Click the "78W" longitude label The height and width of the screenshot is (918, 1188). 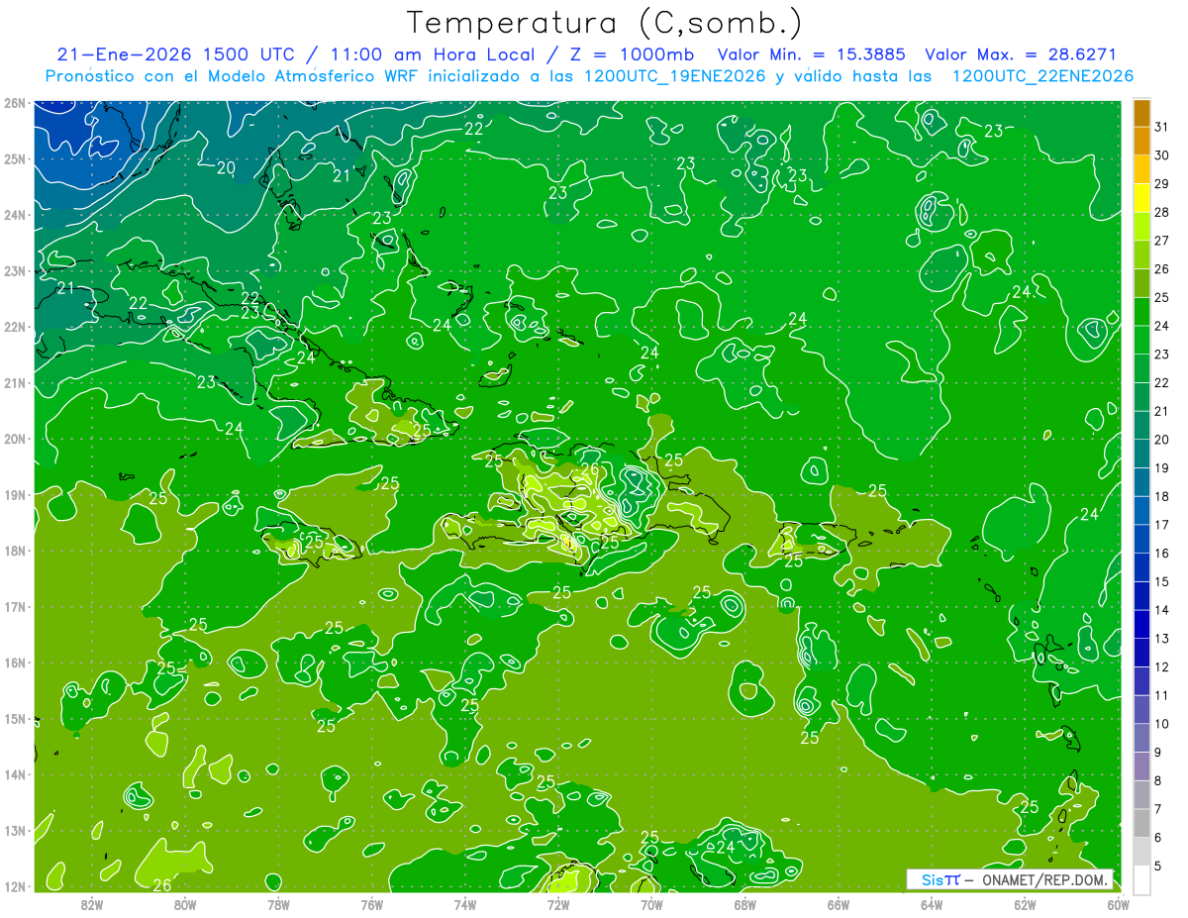tap(278, 903)
